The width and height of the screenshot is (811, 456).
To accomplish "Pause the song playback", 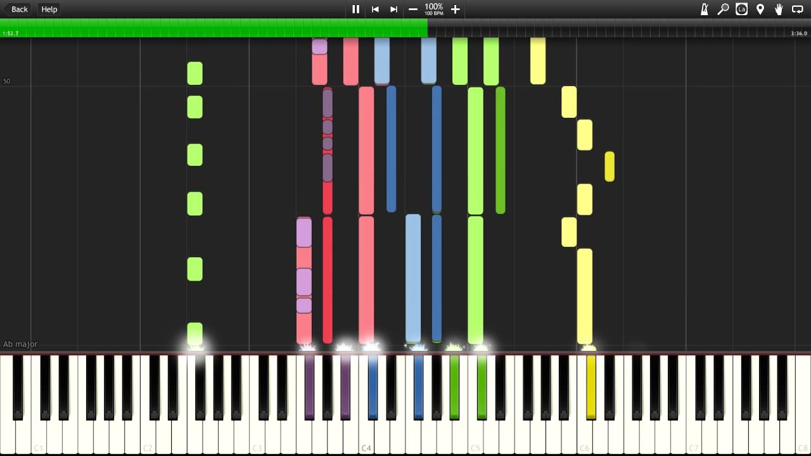I will click(x=355, y=9).
